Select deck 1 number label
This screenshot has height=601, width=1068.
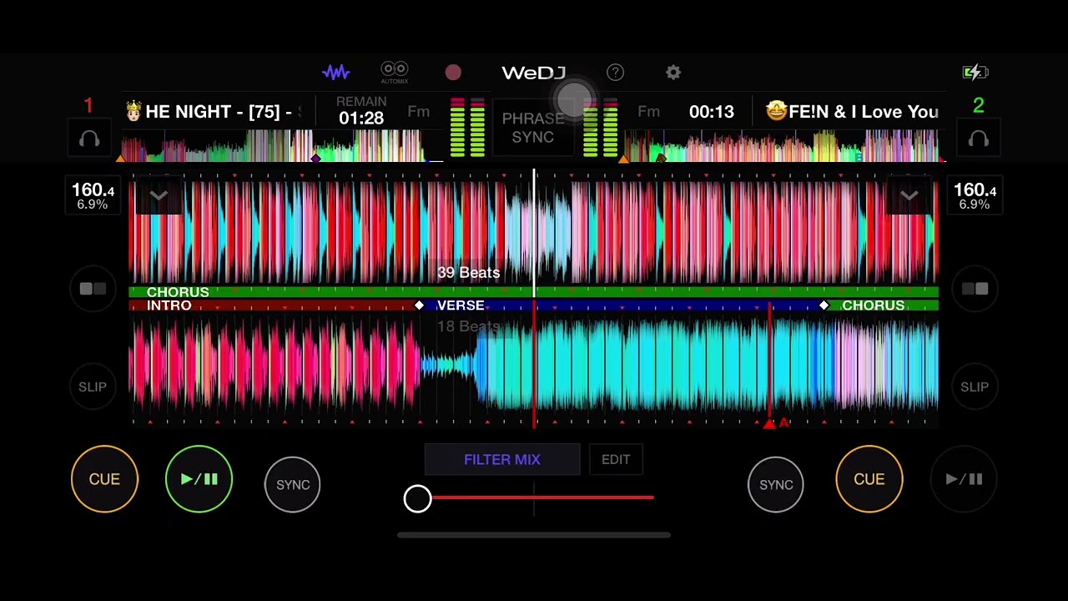click(x=88, y=106)
